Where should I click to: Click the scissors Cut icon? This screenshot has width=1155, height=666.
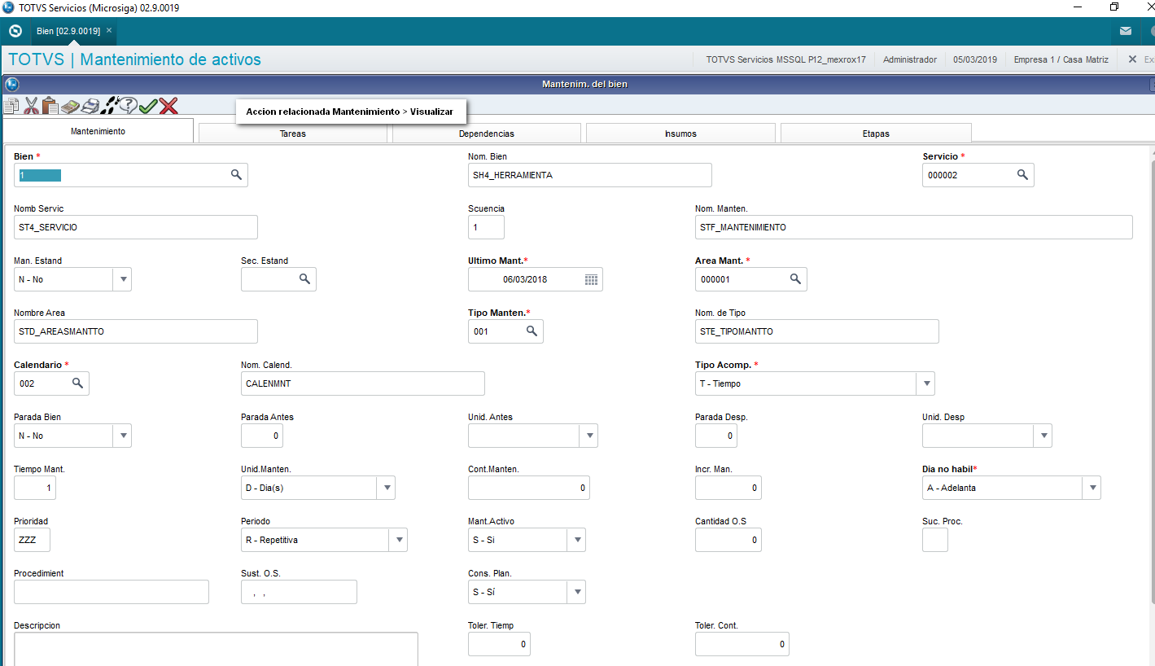pyautogui.click(x=32, y=106)
